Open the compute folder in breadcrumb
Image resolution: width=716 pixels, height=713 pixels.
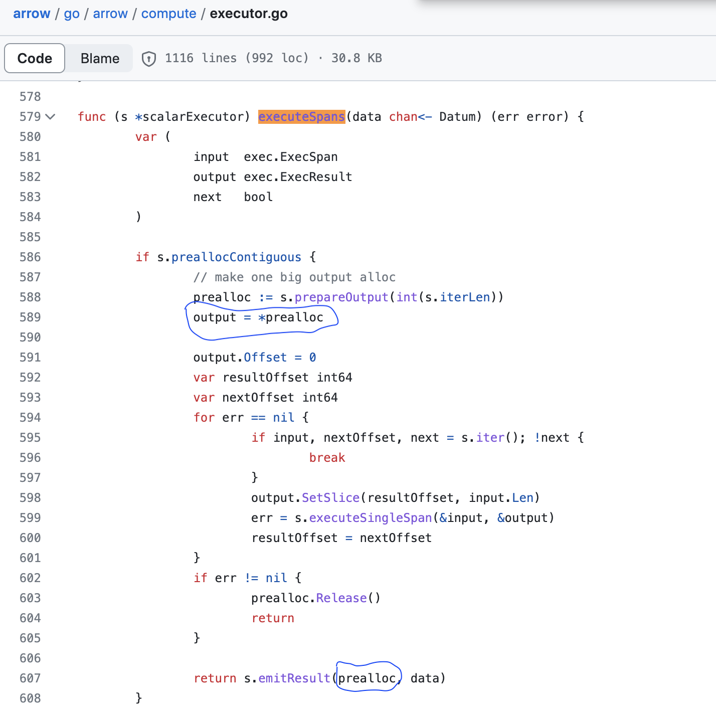click(168, 14)
